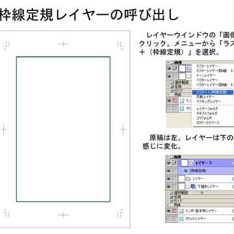Click the 下描きレイヤー name

pos(207,187)
